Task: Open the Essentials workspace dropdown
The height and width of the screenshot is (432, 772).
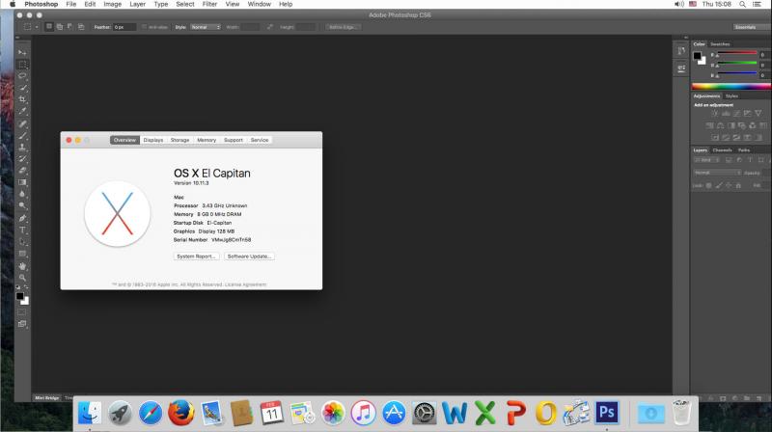Action: (x=751, y=27)
